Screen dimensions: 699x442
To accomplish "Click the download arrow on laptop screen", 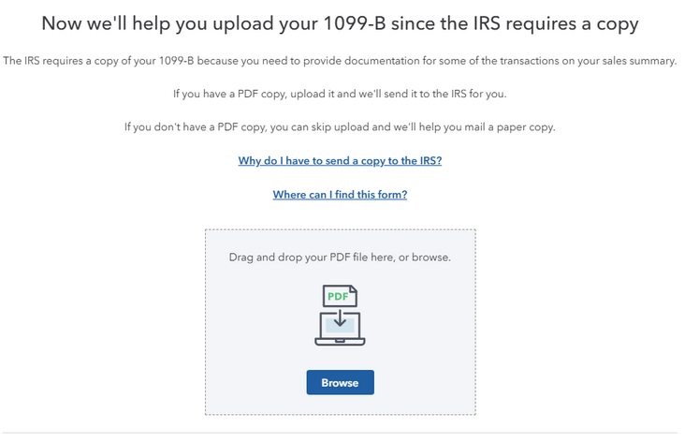I will click(340, 320).
